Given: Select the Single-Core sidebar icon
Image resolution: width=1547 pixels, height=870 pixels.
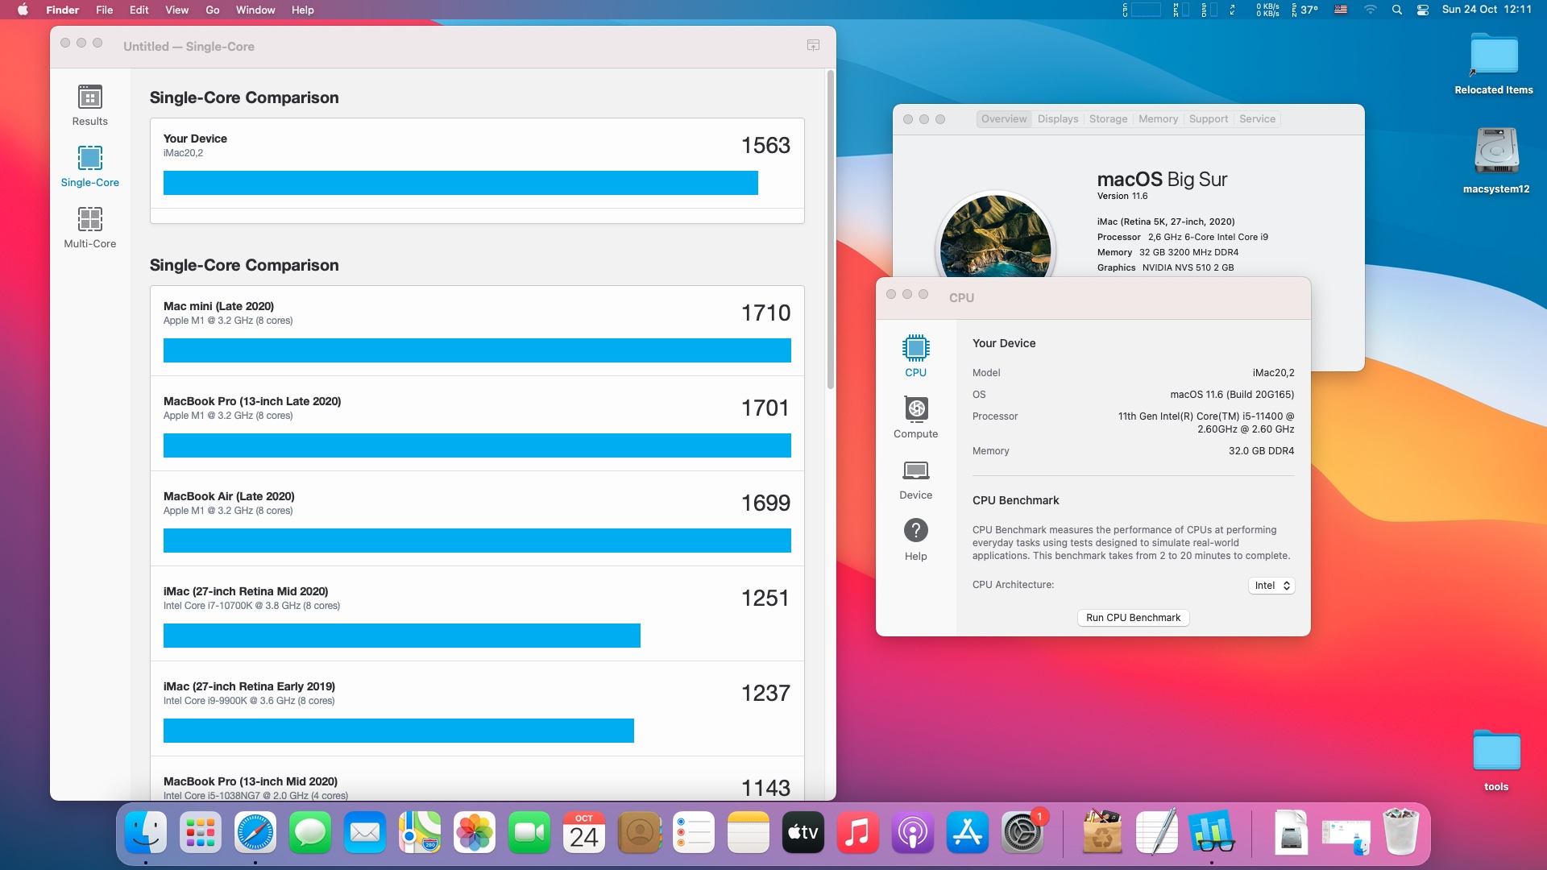Looking at the screenshot, I should tap(89, 159).
